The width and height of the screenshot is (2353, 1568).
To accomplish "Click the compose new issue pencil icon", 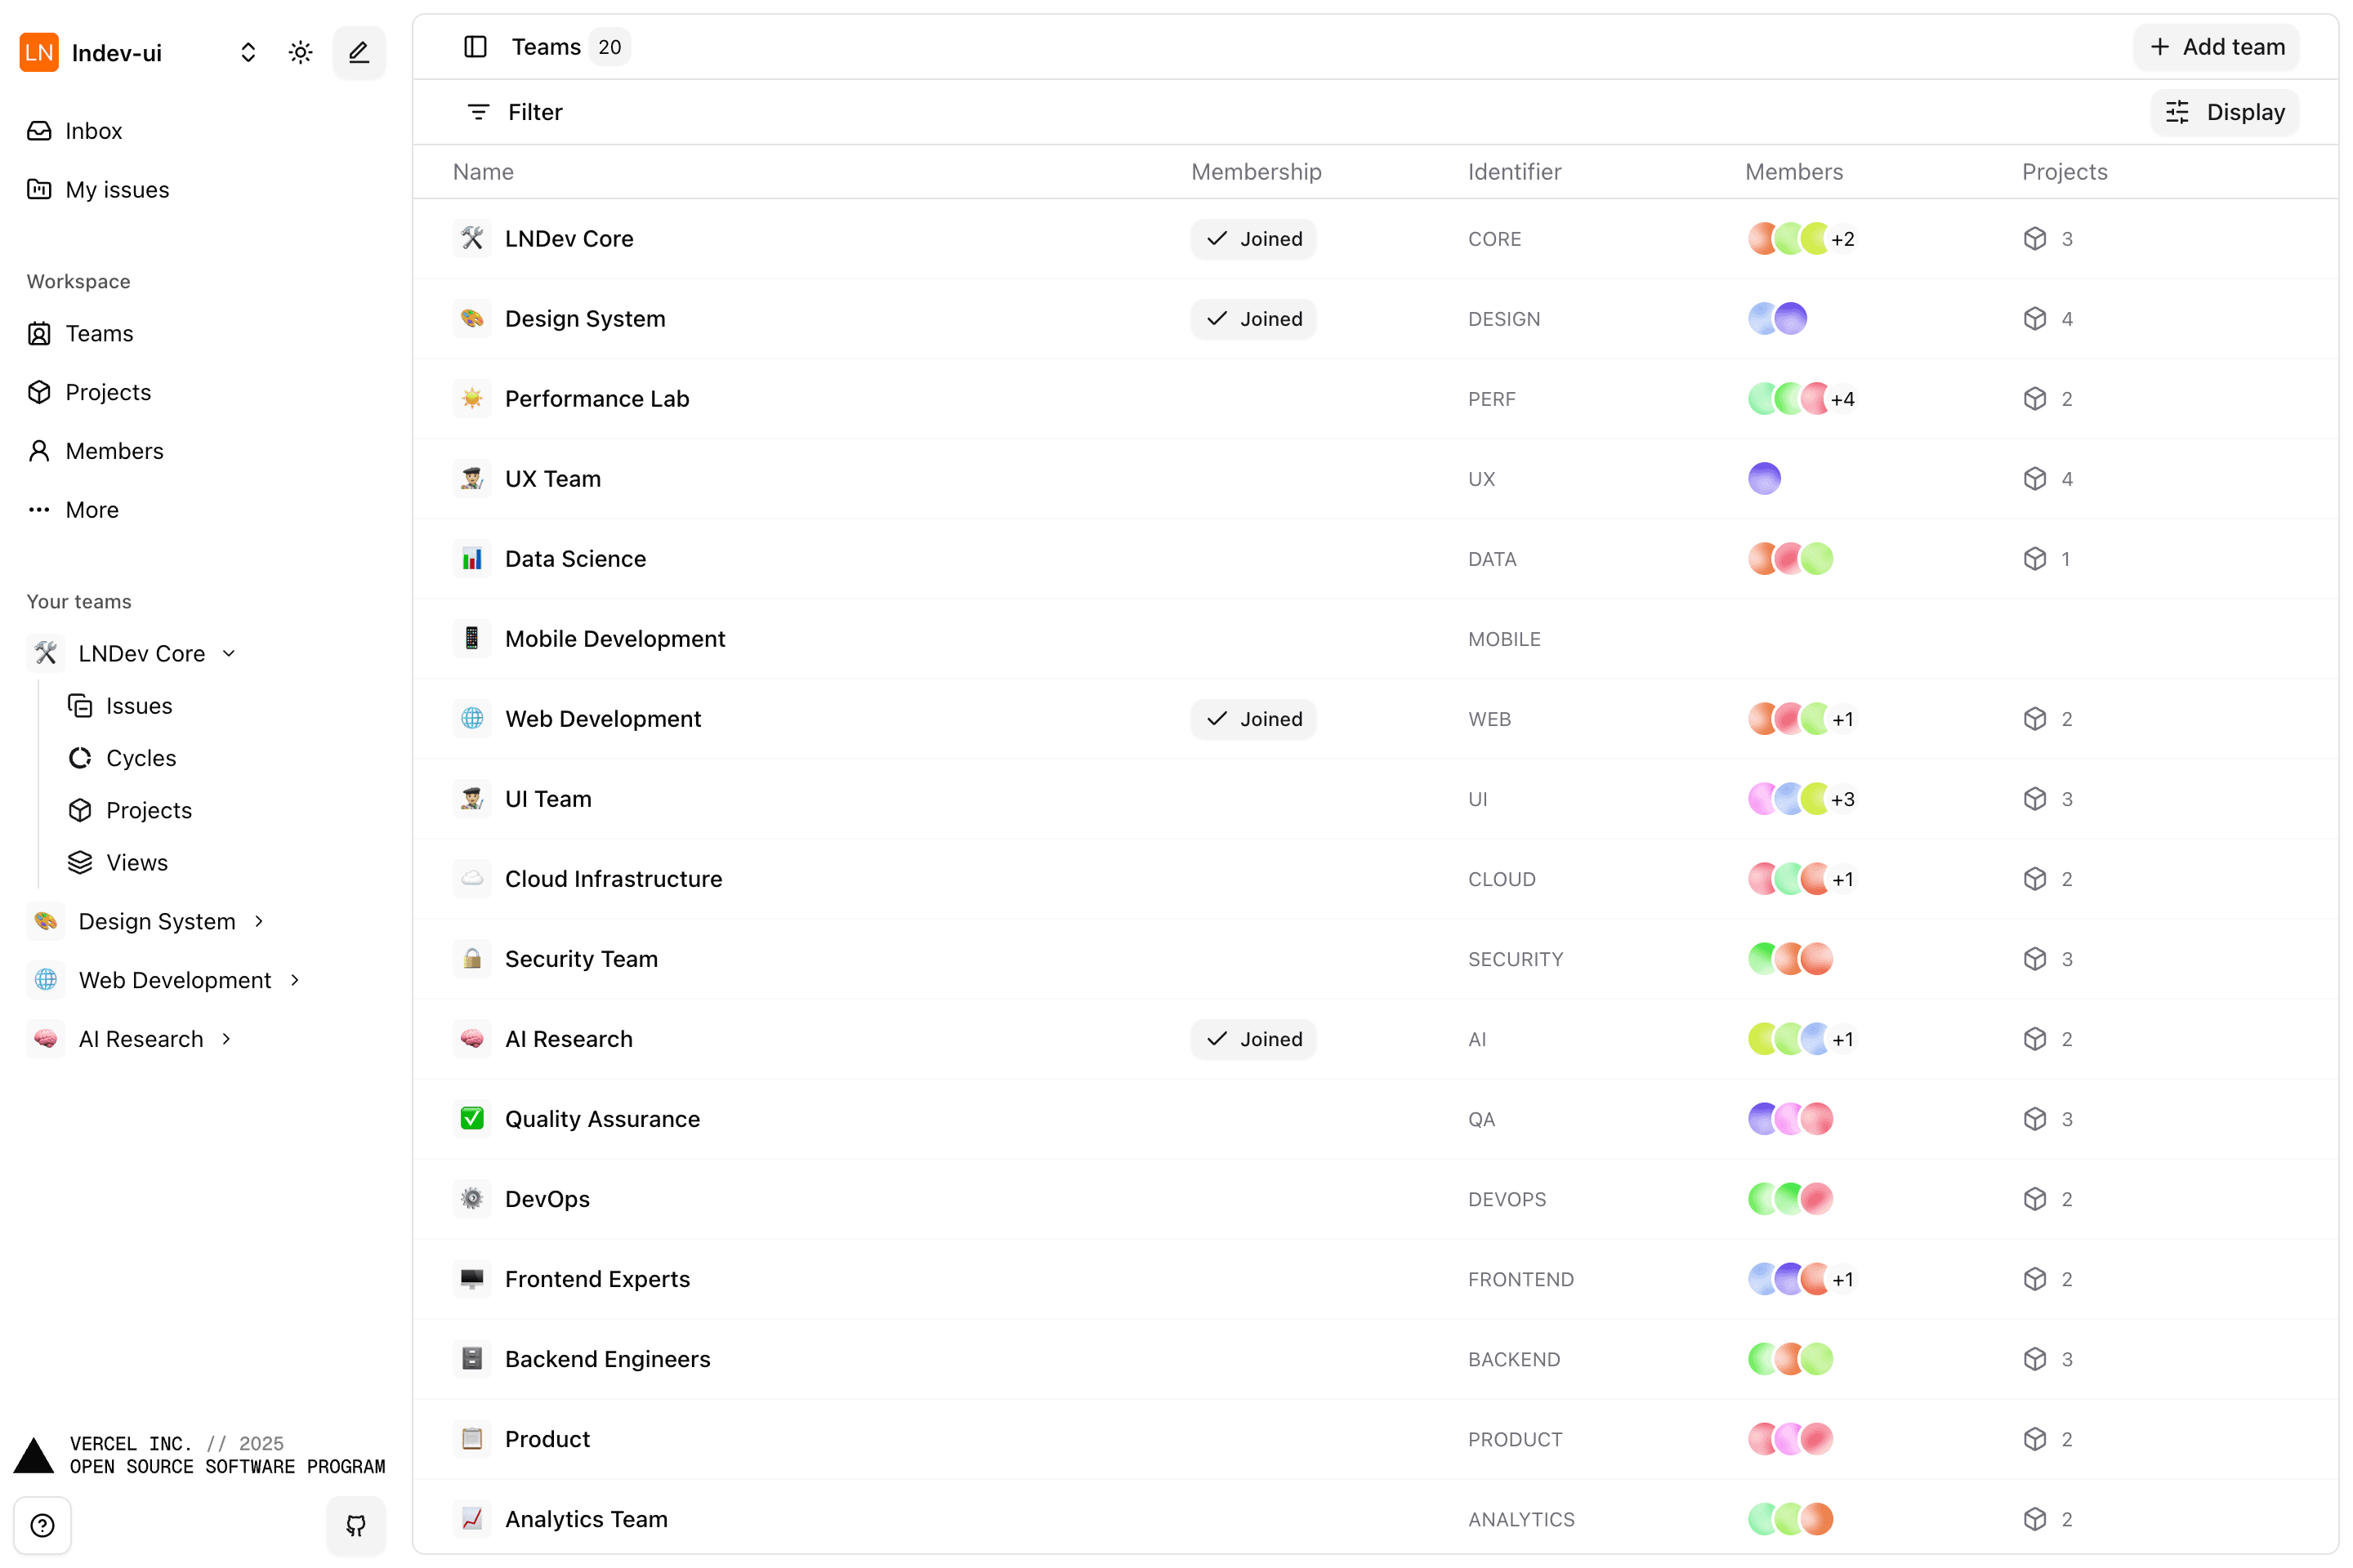I will pos(358,52).
